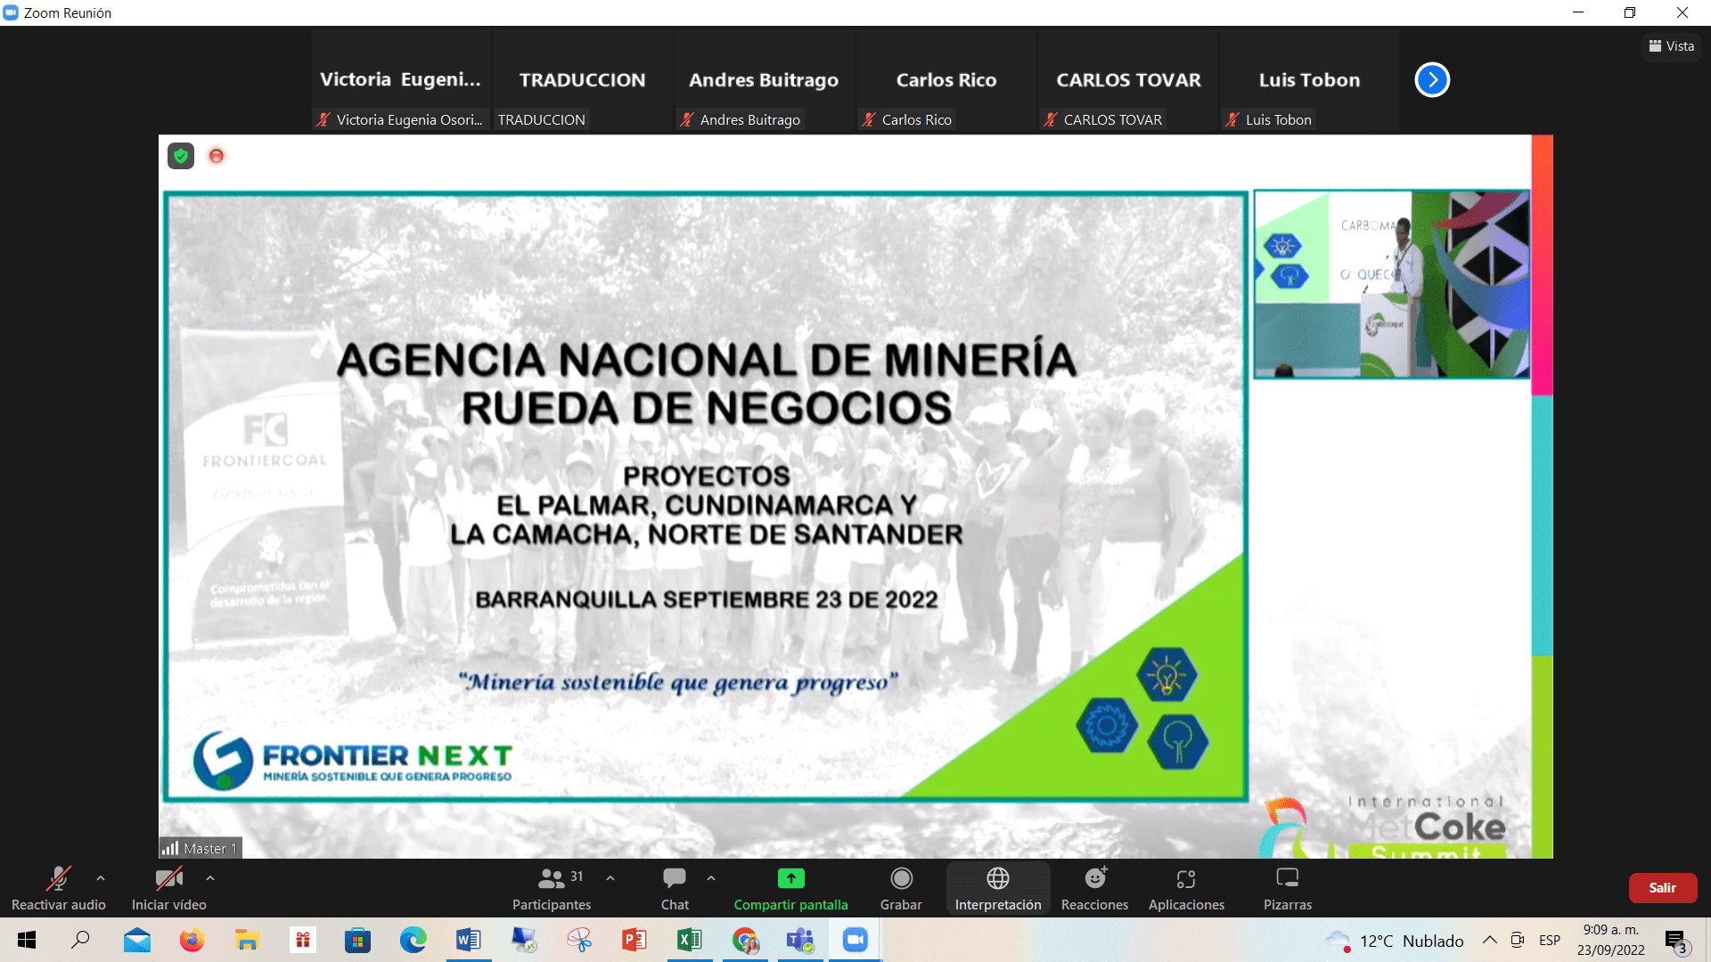Viewport: 1711px width, 962px height.
Task: Select Andres Buitrago participant thumbnail
Action: 765,80
